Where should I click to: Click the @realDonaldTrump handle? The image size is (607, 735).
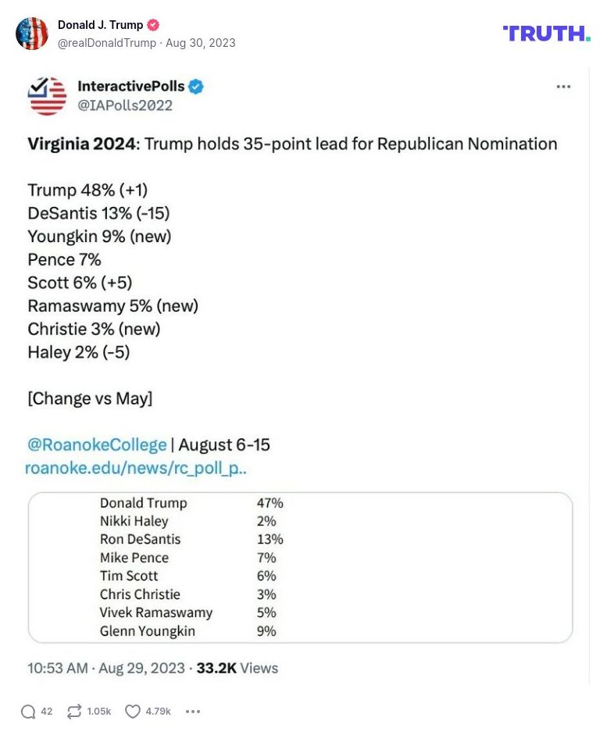107,43
